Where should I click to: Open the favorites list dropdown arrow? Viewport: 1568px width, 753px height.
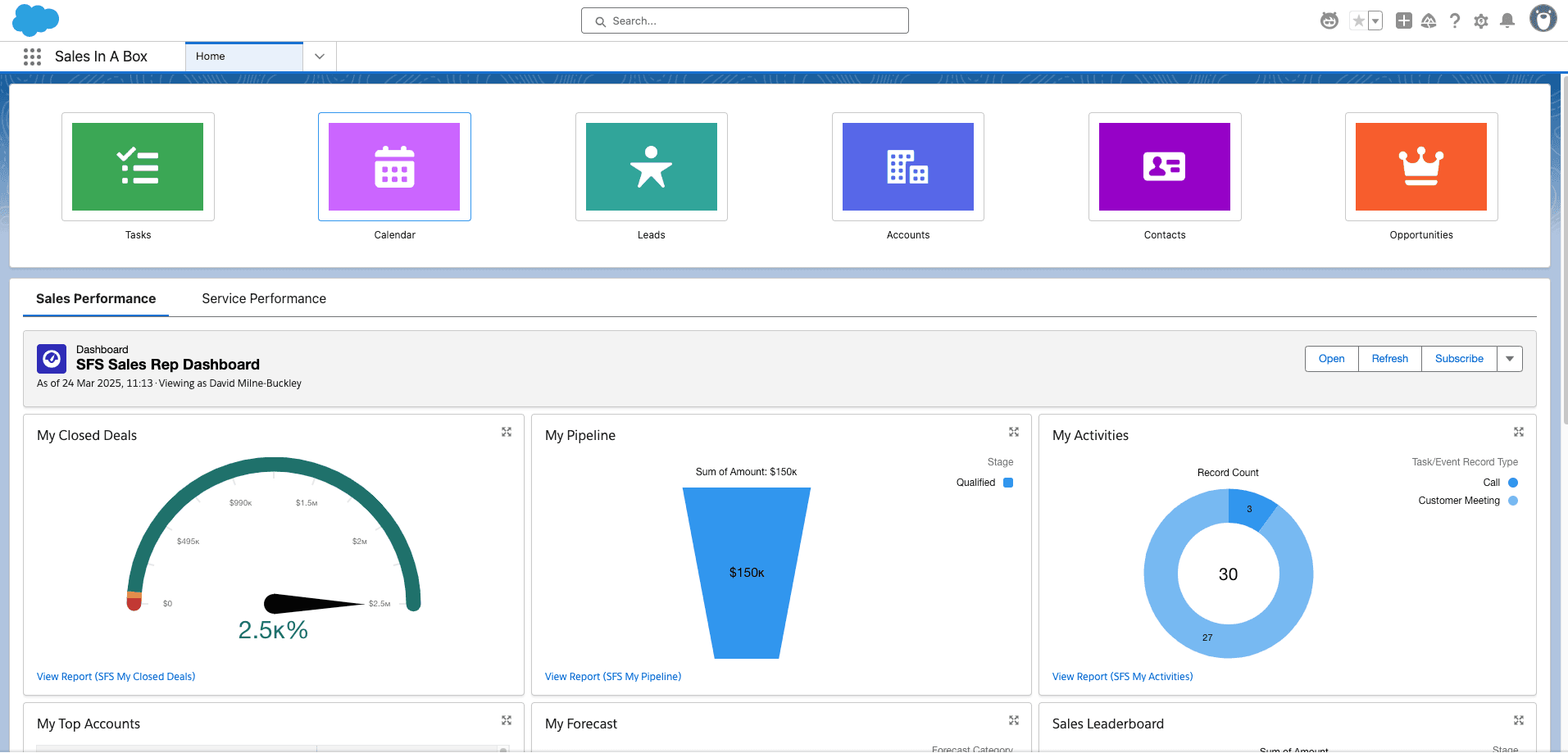pos(1375,20)
